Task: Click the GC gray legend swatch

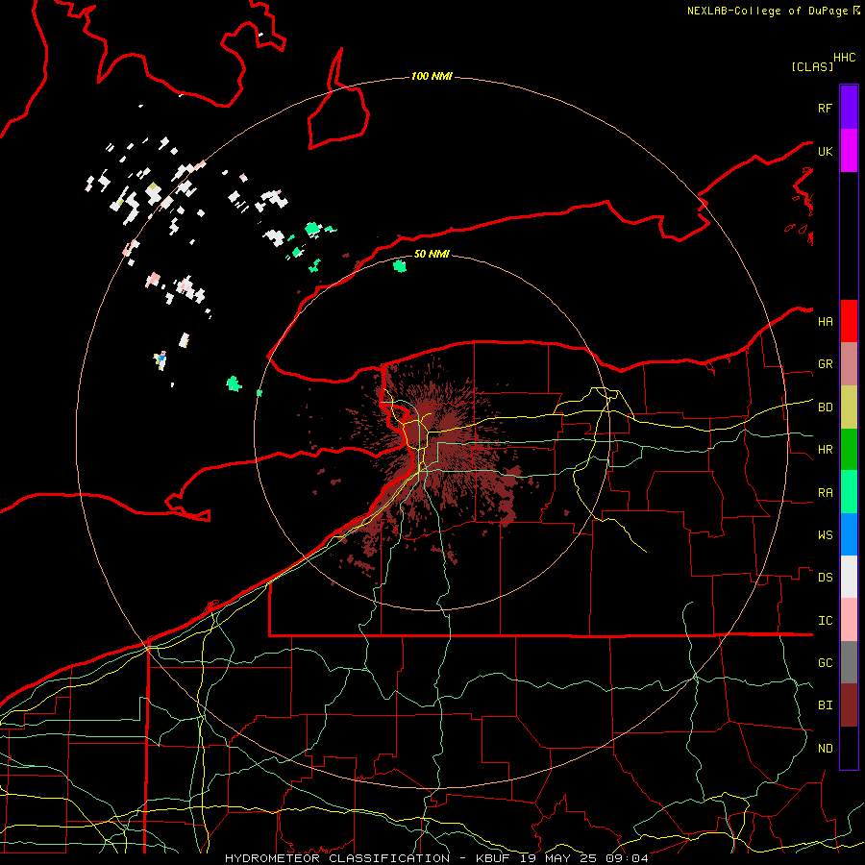Action: pos(849,662)
